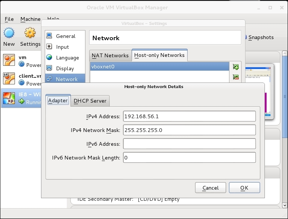Open the Host-only Networks tab
288x219 pixels.
[159, 55]
